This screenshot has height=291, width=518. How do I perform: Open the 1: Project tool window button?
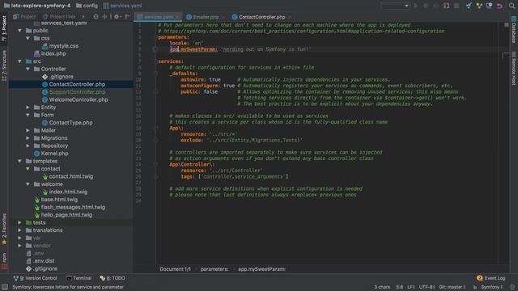(4, 28)
